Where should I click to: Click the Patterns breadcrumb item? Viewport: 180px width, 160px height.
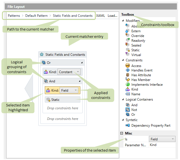tap(14, 16)
